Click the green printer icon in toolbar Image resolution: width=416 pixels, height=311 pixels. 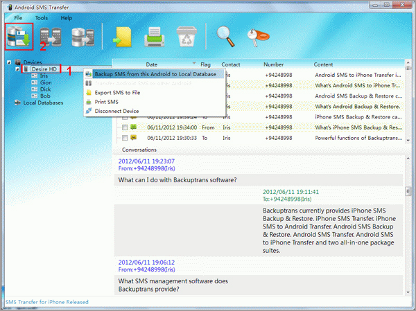155,37
